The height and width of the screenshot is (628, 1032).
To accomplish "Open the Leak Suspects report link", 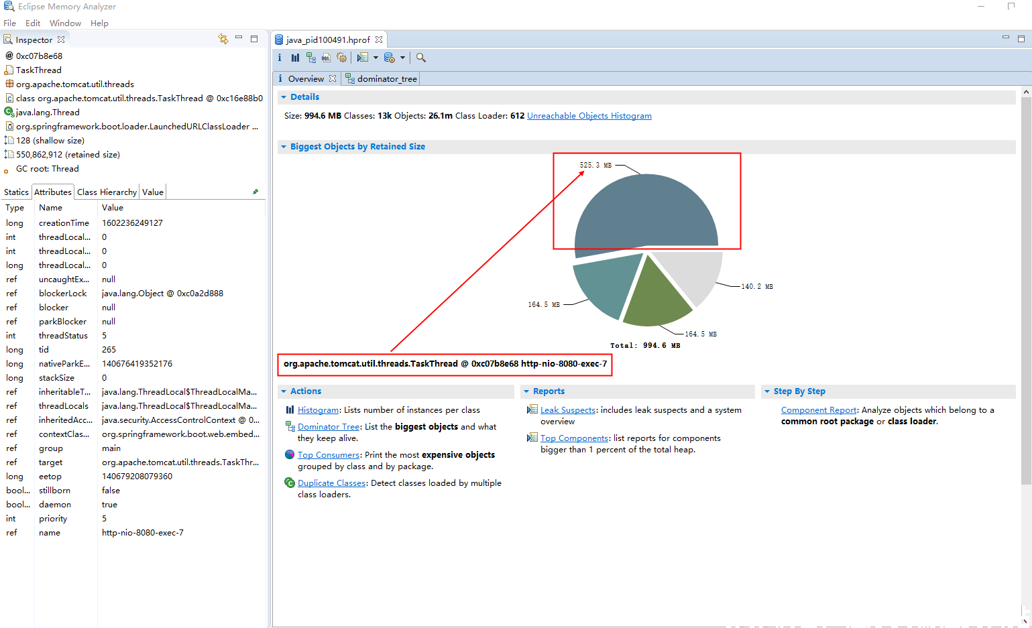I will [x=568, y=410].
